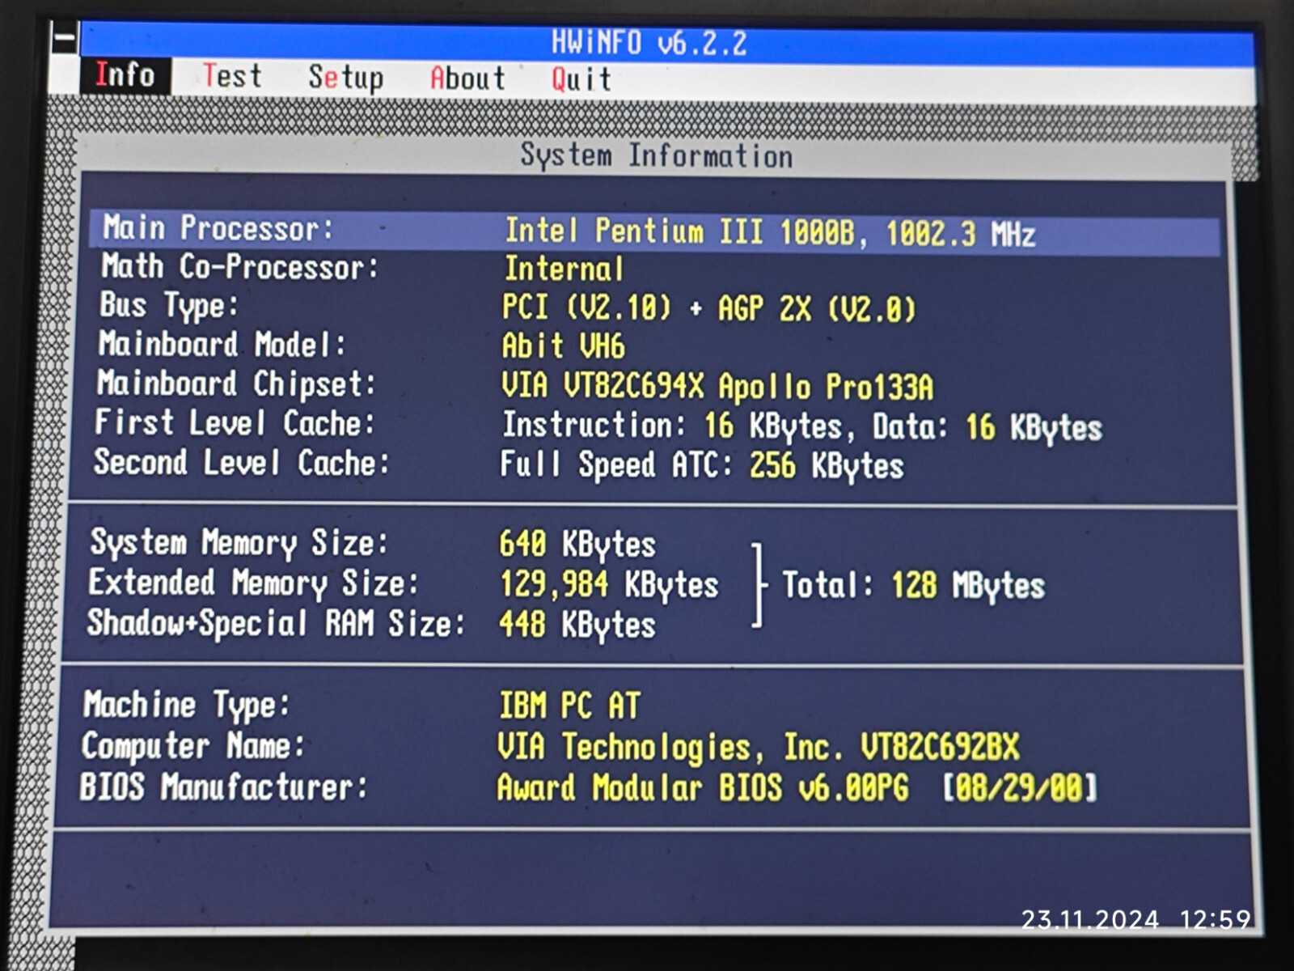1294x971 pixels.
Task: Click the System Memory Size label
Action: [239, 543]
